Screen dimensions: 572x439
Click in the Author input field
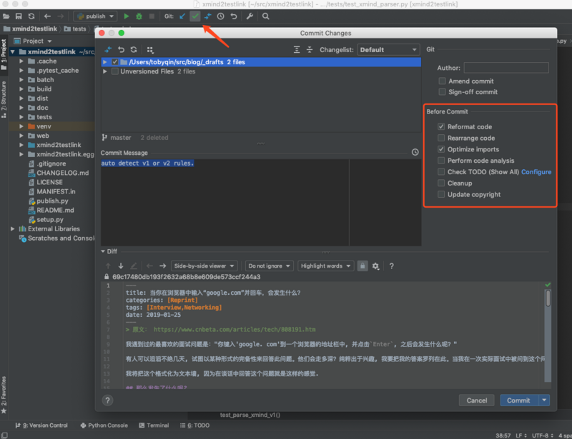(x=506, y=68)
